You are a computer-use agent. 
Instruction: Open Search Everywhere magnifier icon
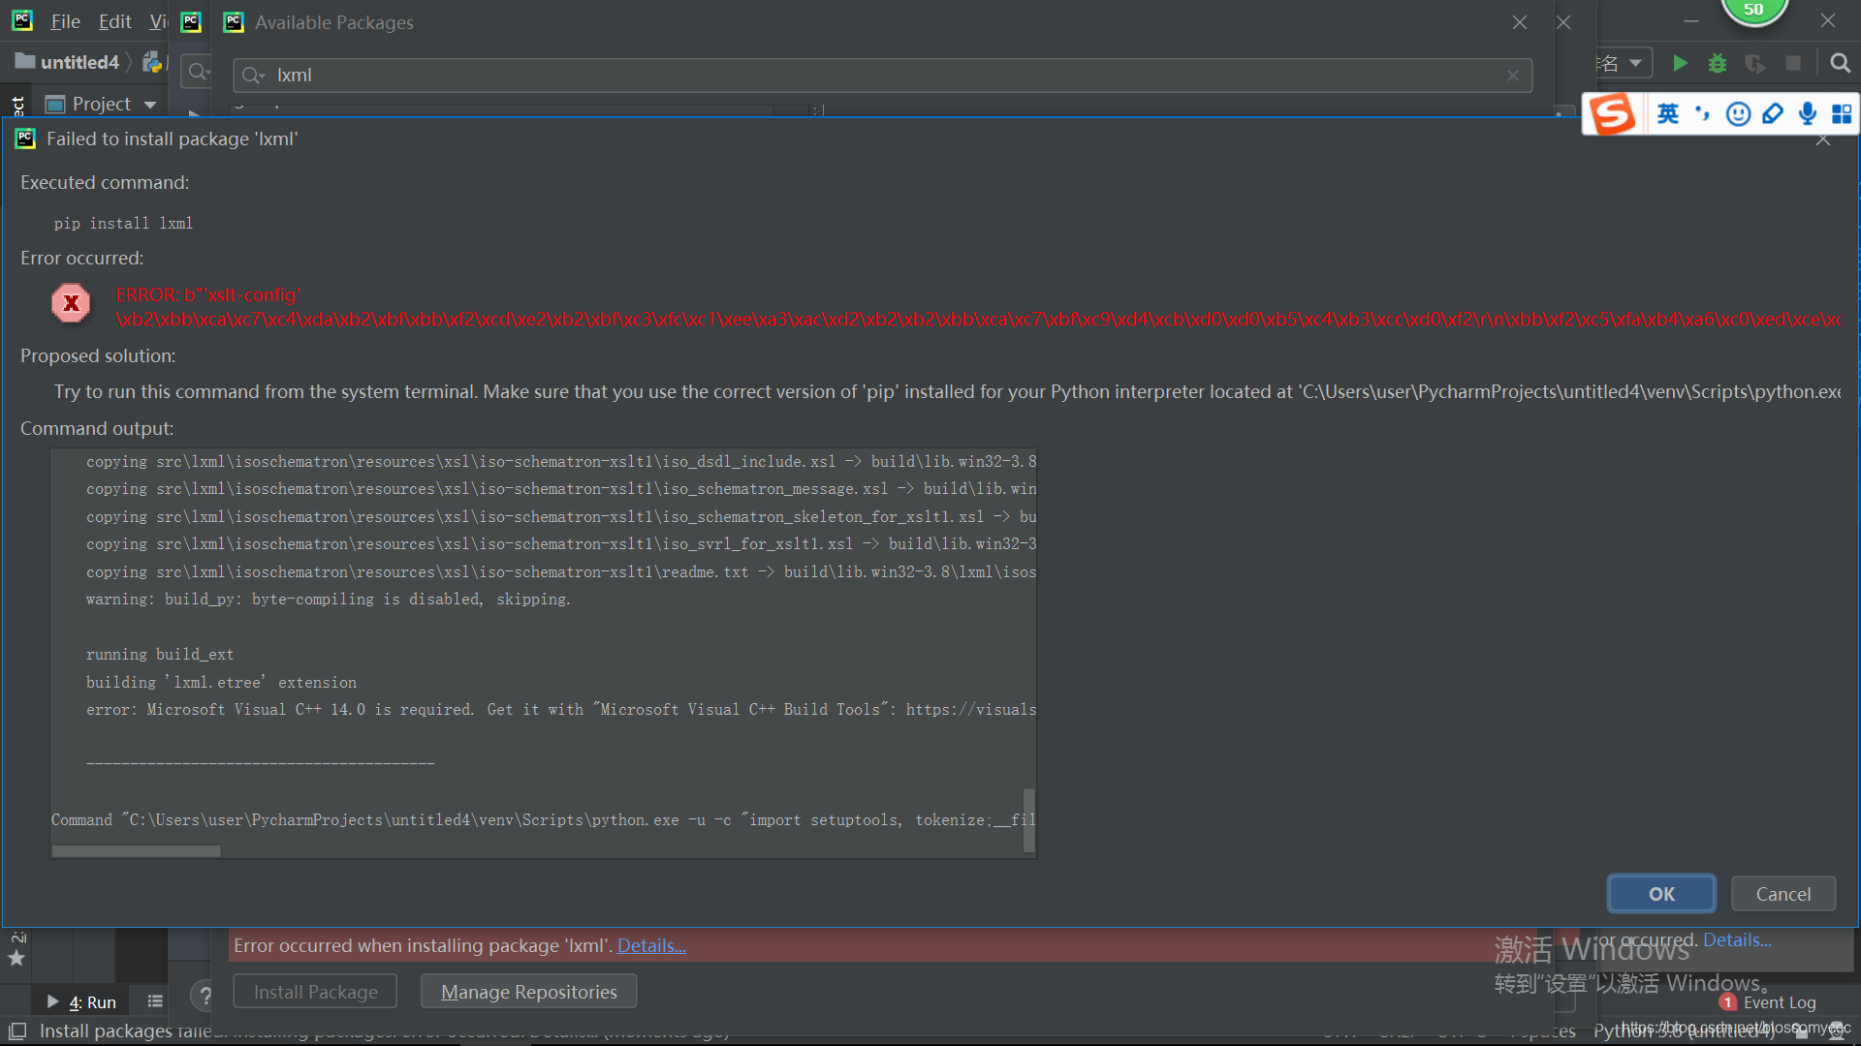point(1840,63)
